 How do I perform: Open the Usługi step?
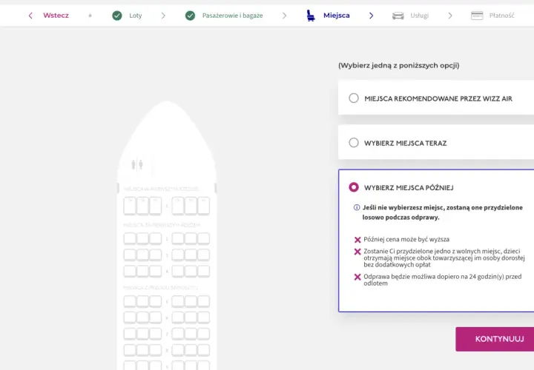tap(419, 16)
